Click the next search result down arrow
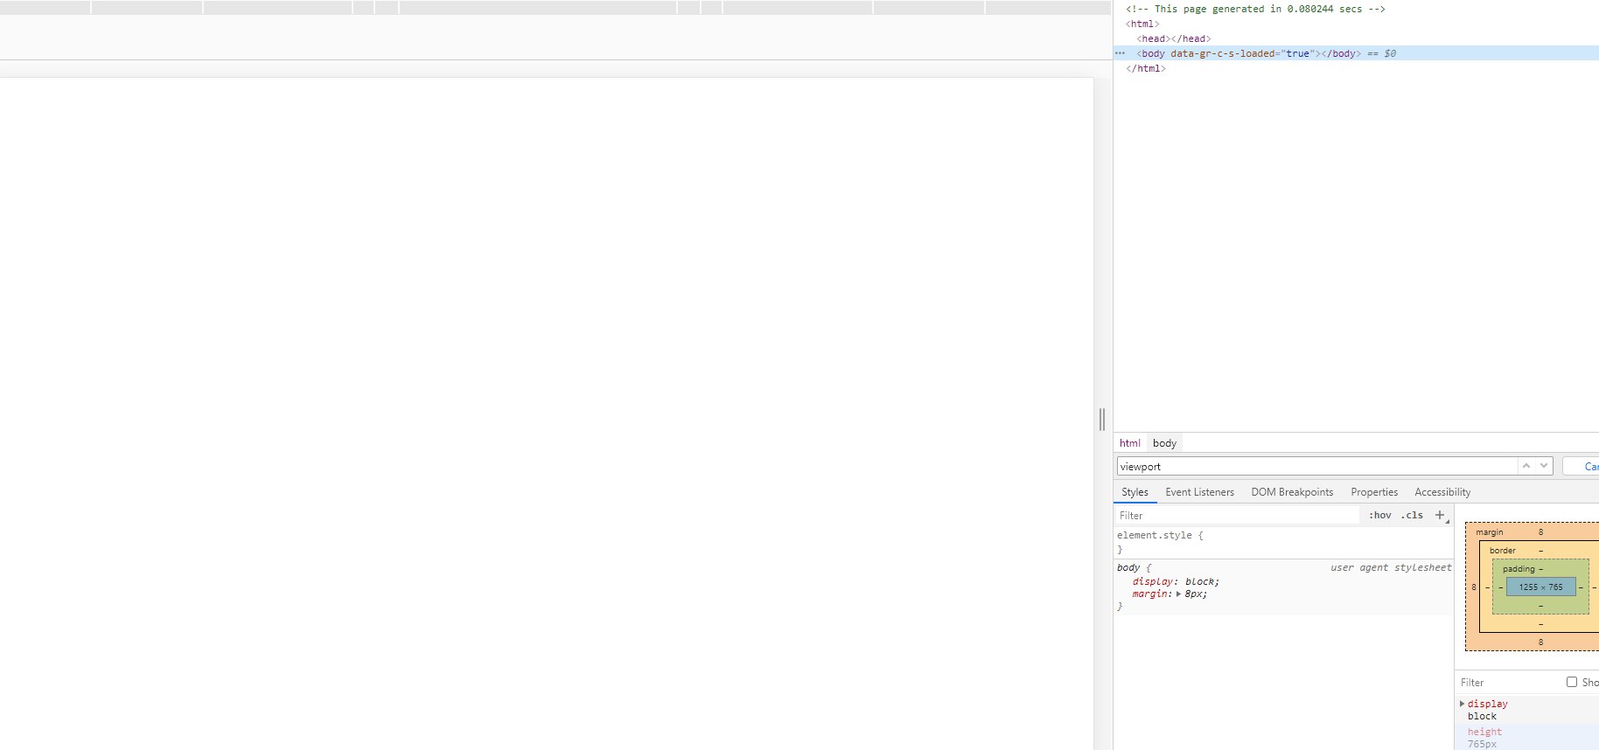 pos(1544,466)
